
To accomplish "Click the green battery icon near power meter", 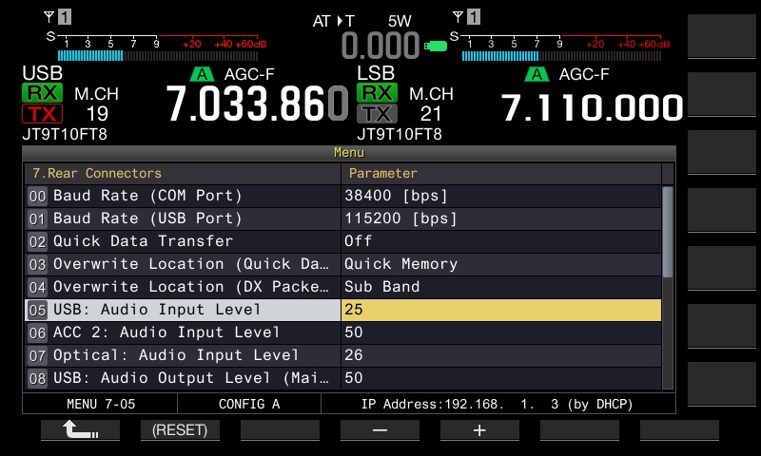I will tap(436, 45).
